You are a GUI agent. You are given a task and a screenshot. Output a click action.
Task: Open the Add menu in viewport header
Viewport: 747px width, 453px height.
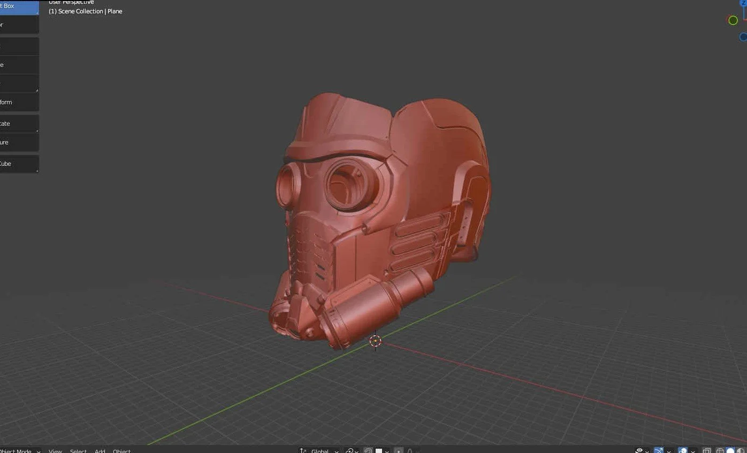(100, 450)
